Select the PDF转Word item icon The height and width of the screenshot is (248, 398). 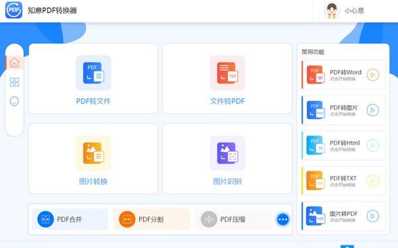(x=316, y=75)
